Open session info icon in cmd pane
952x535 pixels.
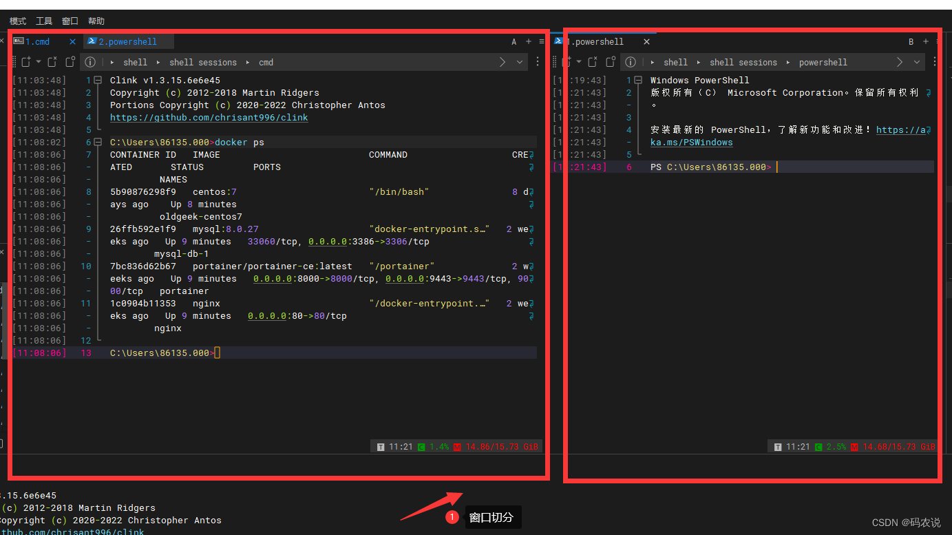click(x=89, y=62)
